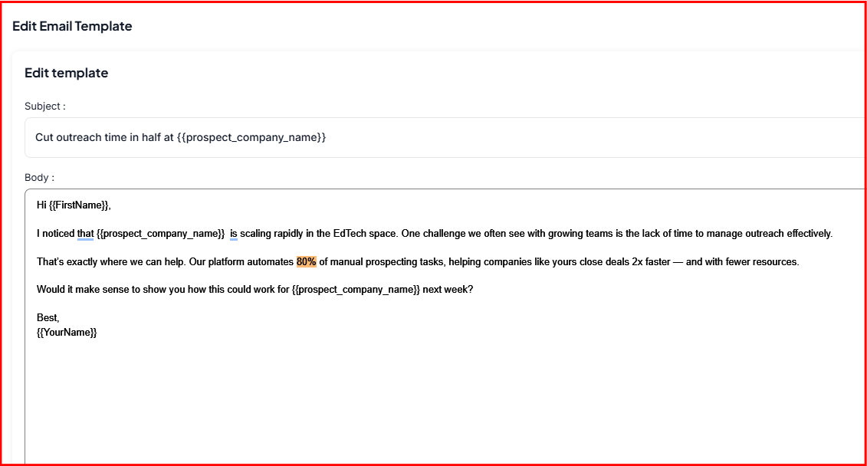Click the {{YourName}} signature placeholder
The image size is (867, 466).
pyautogui.click(x=67, y=332)
